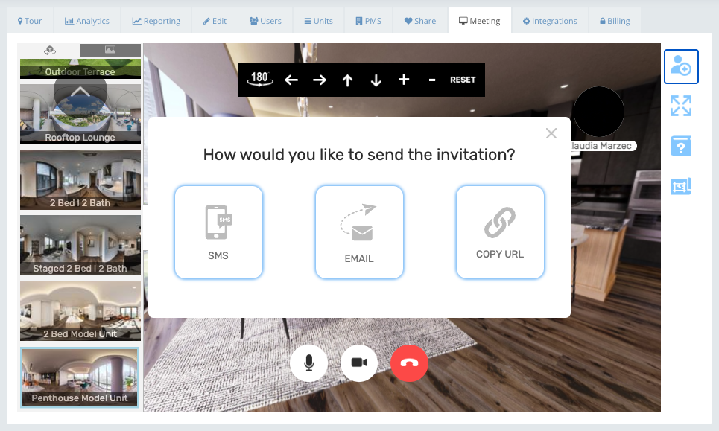719x431 pixels.
Task: Select the Outdoor Terrace thumbnail
Action: coord(80,68)
